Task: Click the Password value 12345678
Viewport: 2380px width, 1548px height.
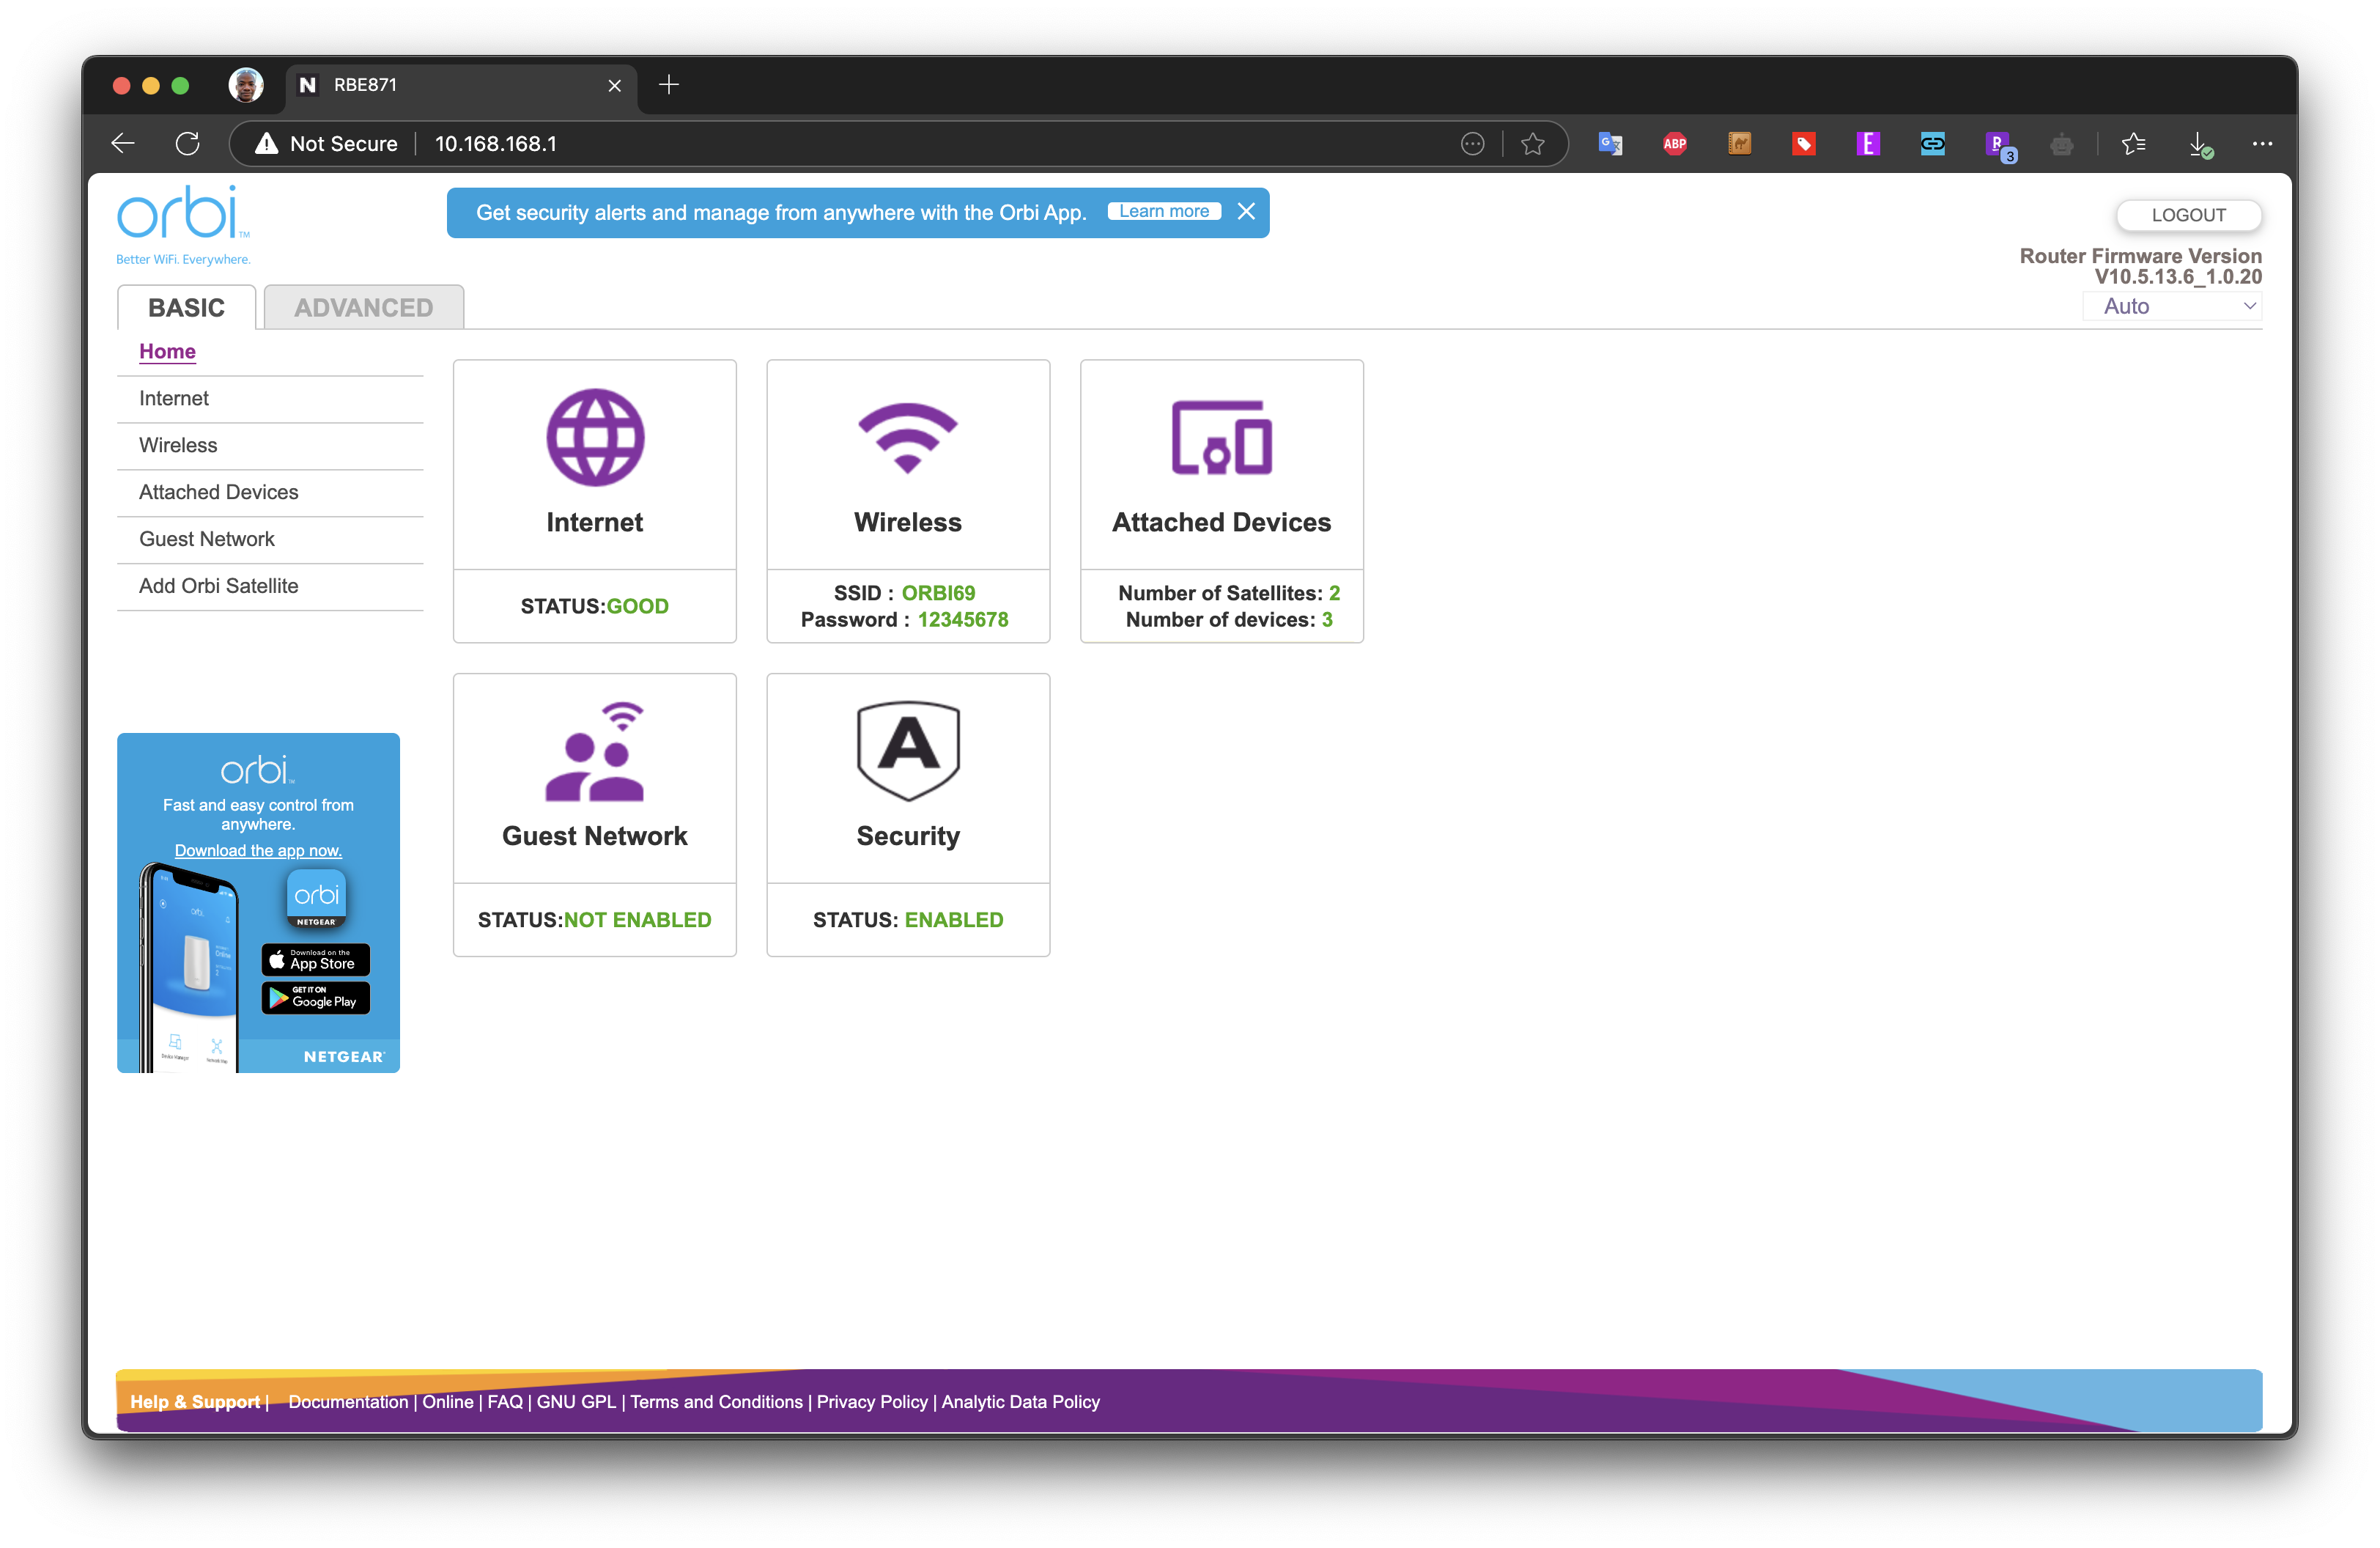Action: coord(963,620)
